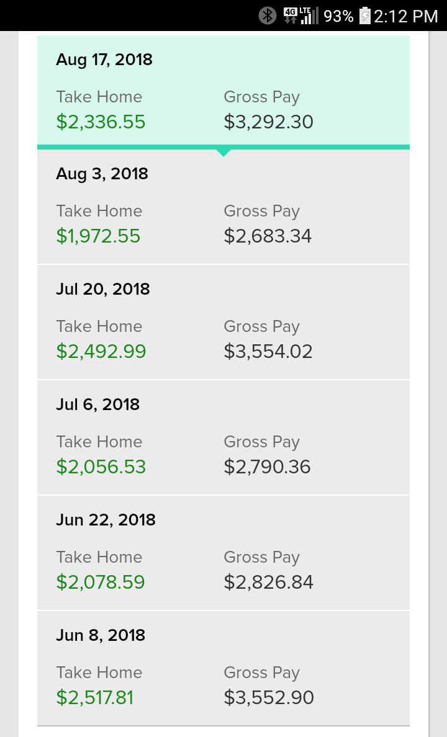The image size is (447, 737).
Task: Tap the battery charging icon
Action: coord(365,16)
